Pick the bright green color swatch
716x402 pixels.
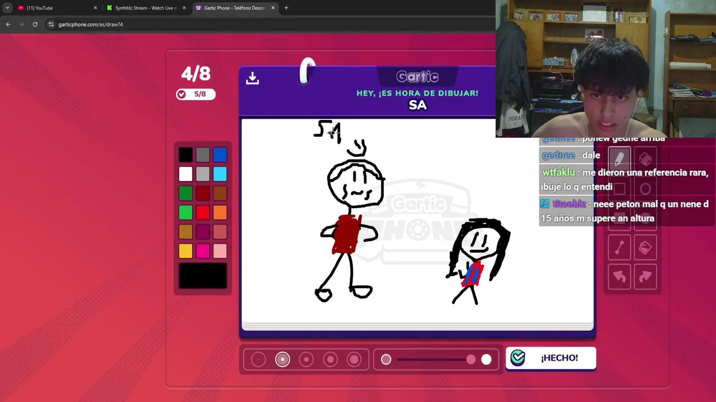[x=186, y=212]
